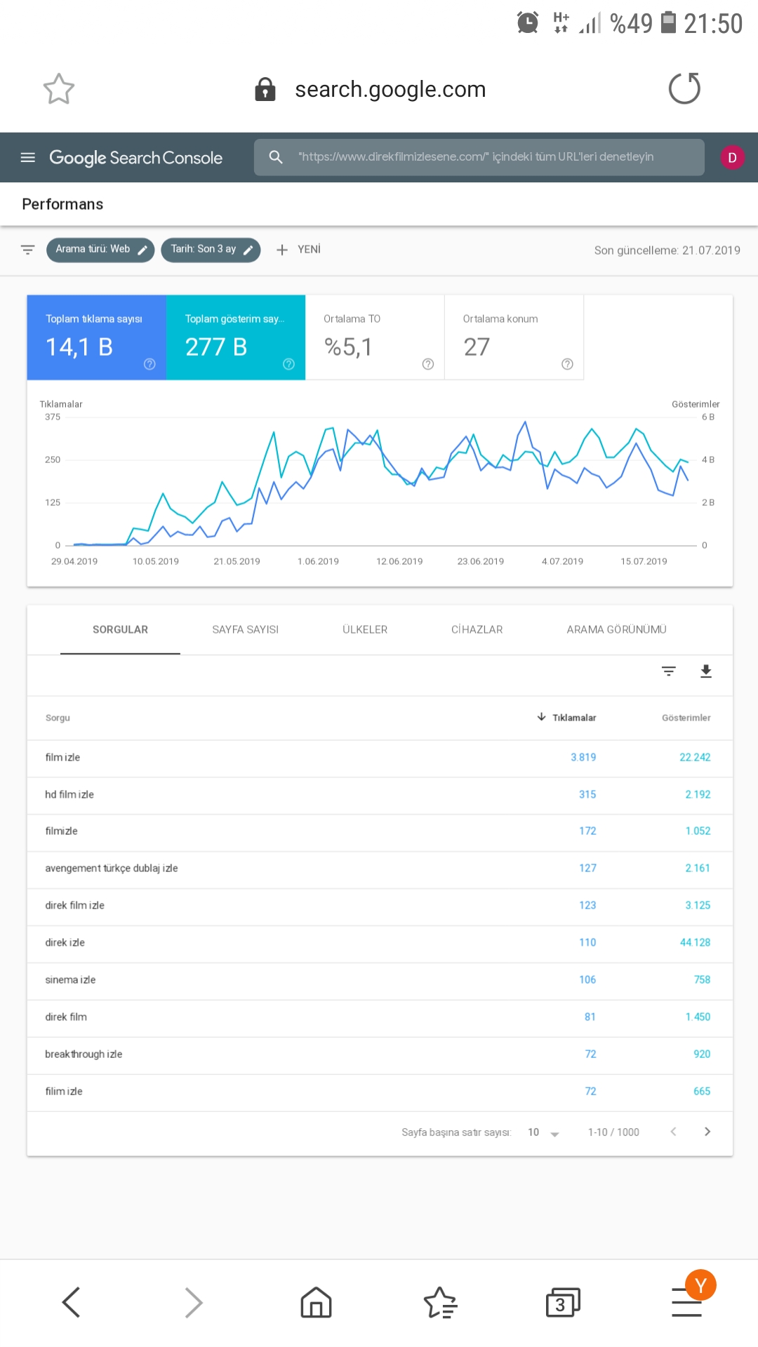Screen dimensions: 758x1347
Task: Toggle Toplam gösterim sayısı metric card
Action: 236,337
